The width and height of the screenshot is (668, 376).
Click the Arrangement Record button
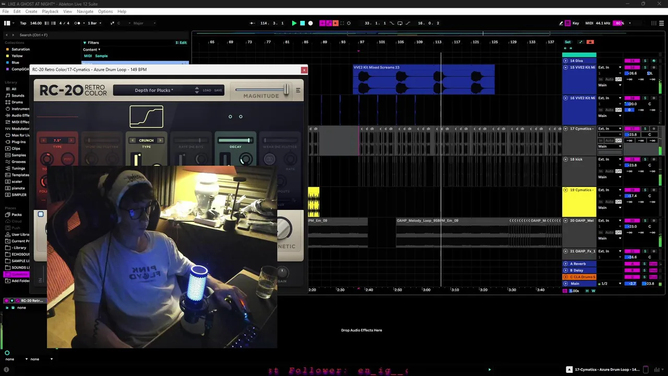[x=311, y=23]
